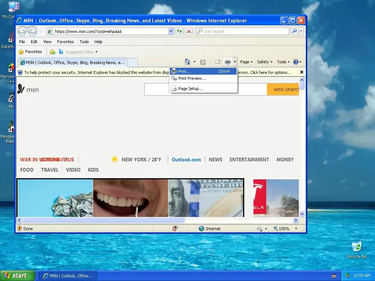Choose Page Setup... menu entry
Viewport: 375px width, 281px height.
click(203, 89)
